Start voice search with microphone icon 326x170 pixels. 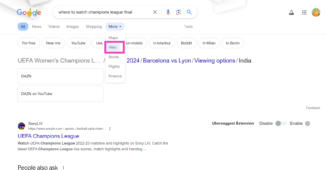[168, 12]
